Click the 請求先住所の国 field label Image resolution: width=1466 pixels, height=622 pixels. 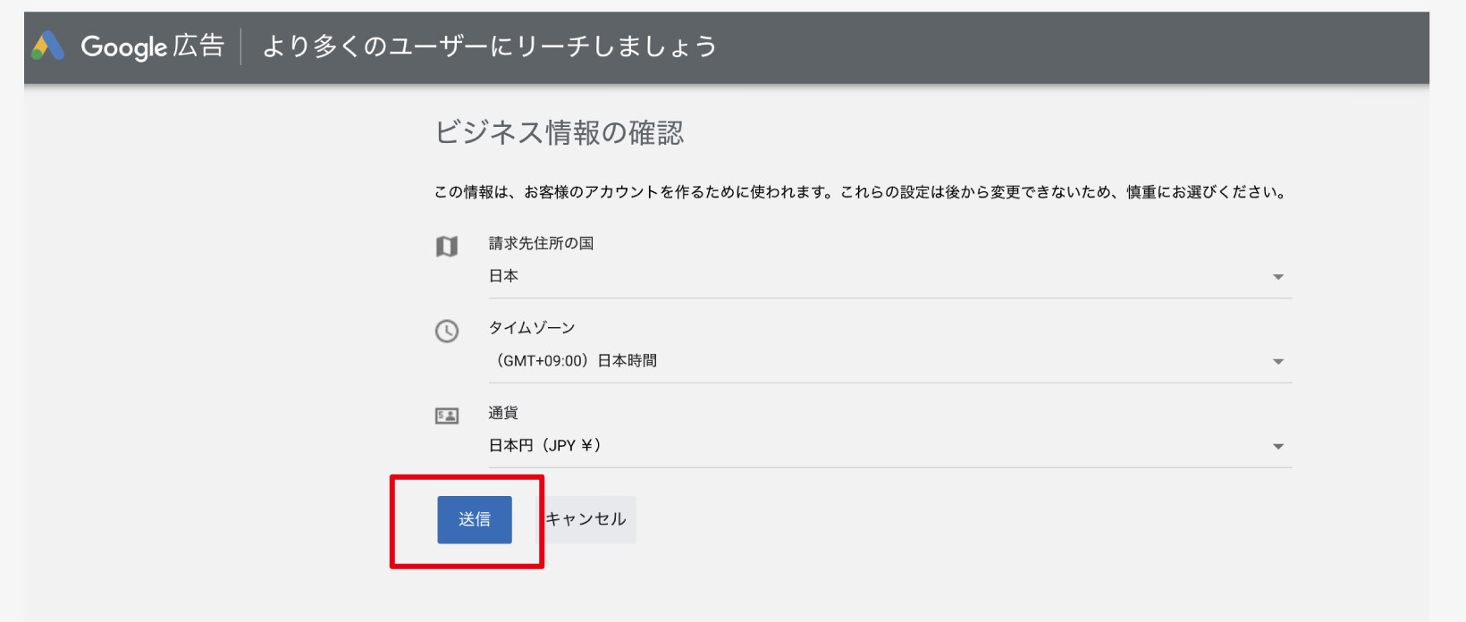click(x=541, y=243)
